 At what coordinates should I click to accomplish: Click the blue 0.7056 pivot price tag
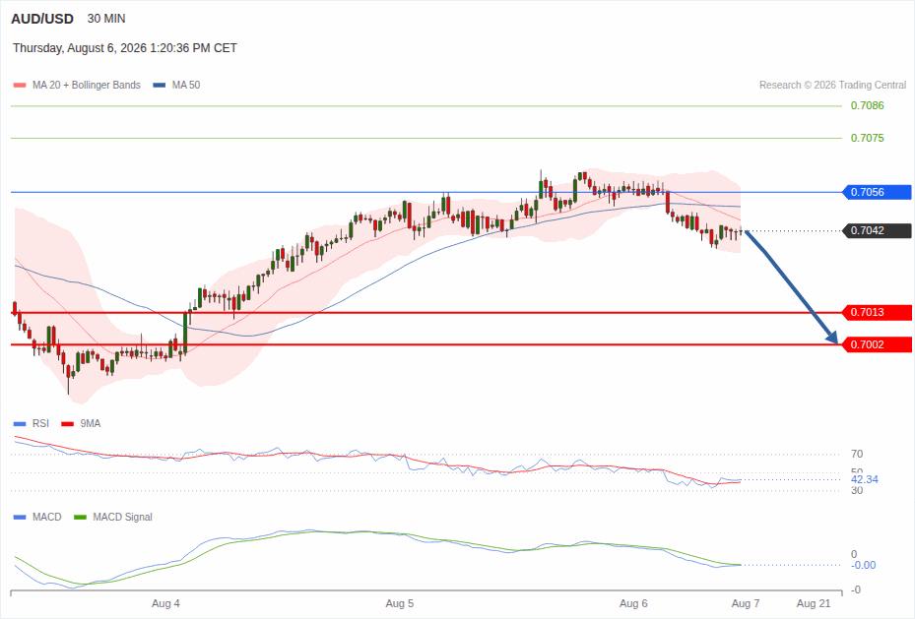pyautogui.click(x=877, y=192)
